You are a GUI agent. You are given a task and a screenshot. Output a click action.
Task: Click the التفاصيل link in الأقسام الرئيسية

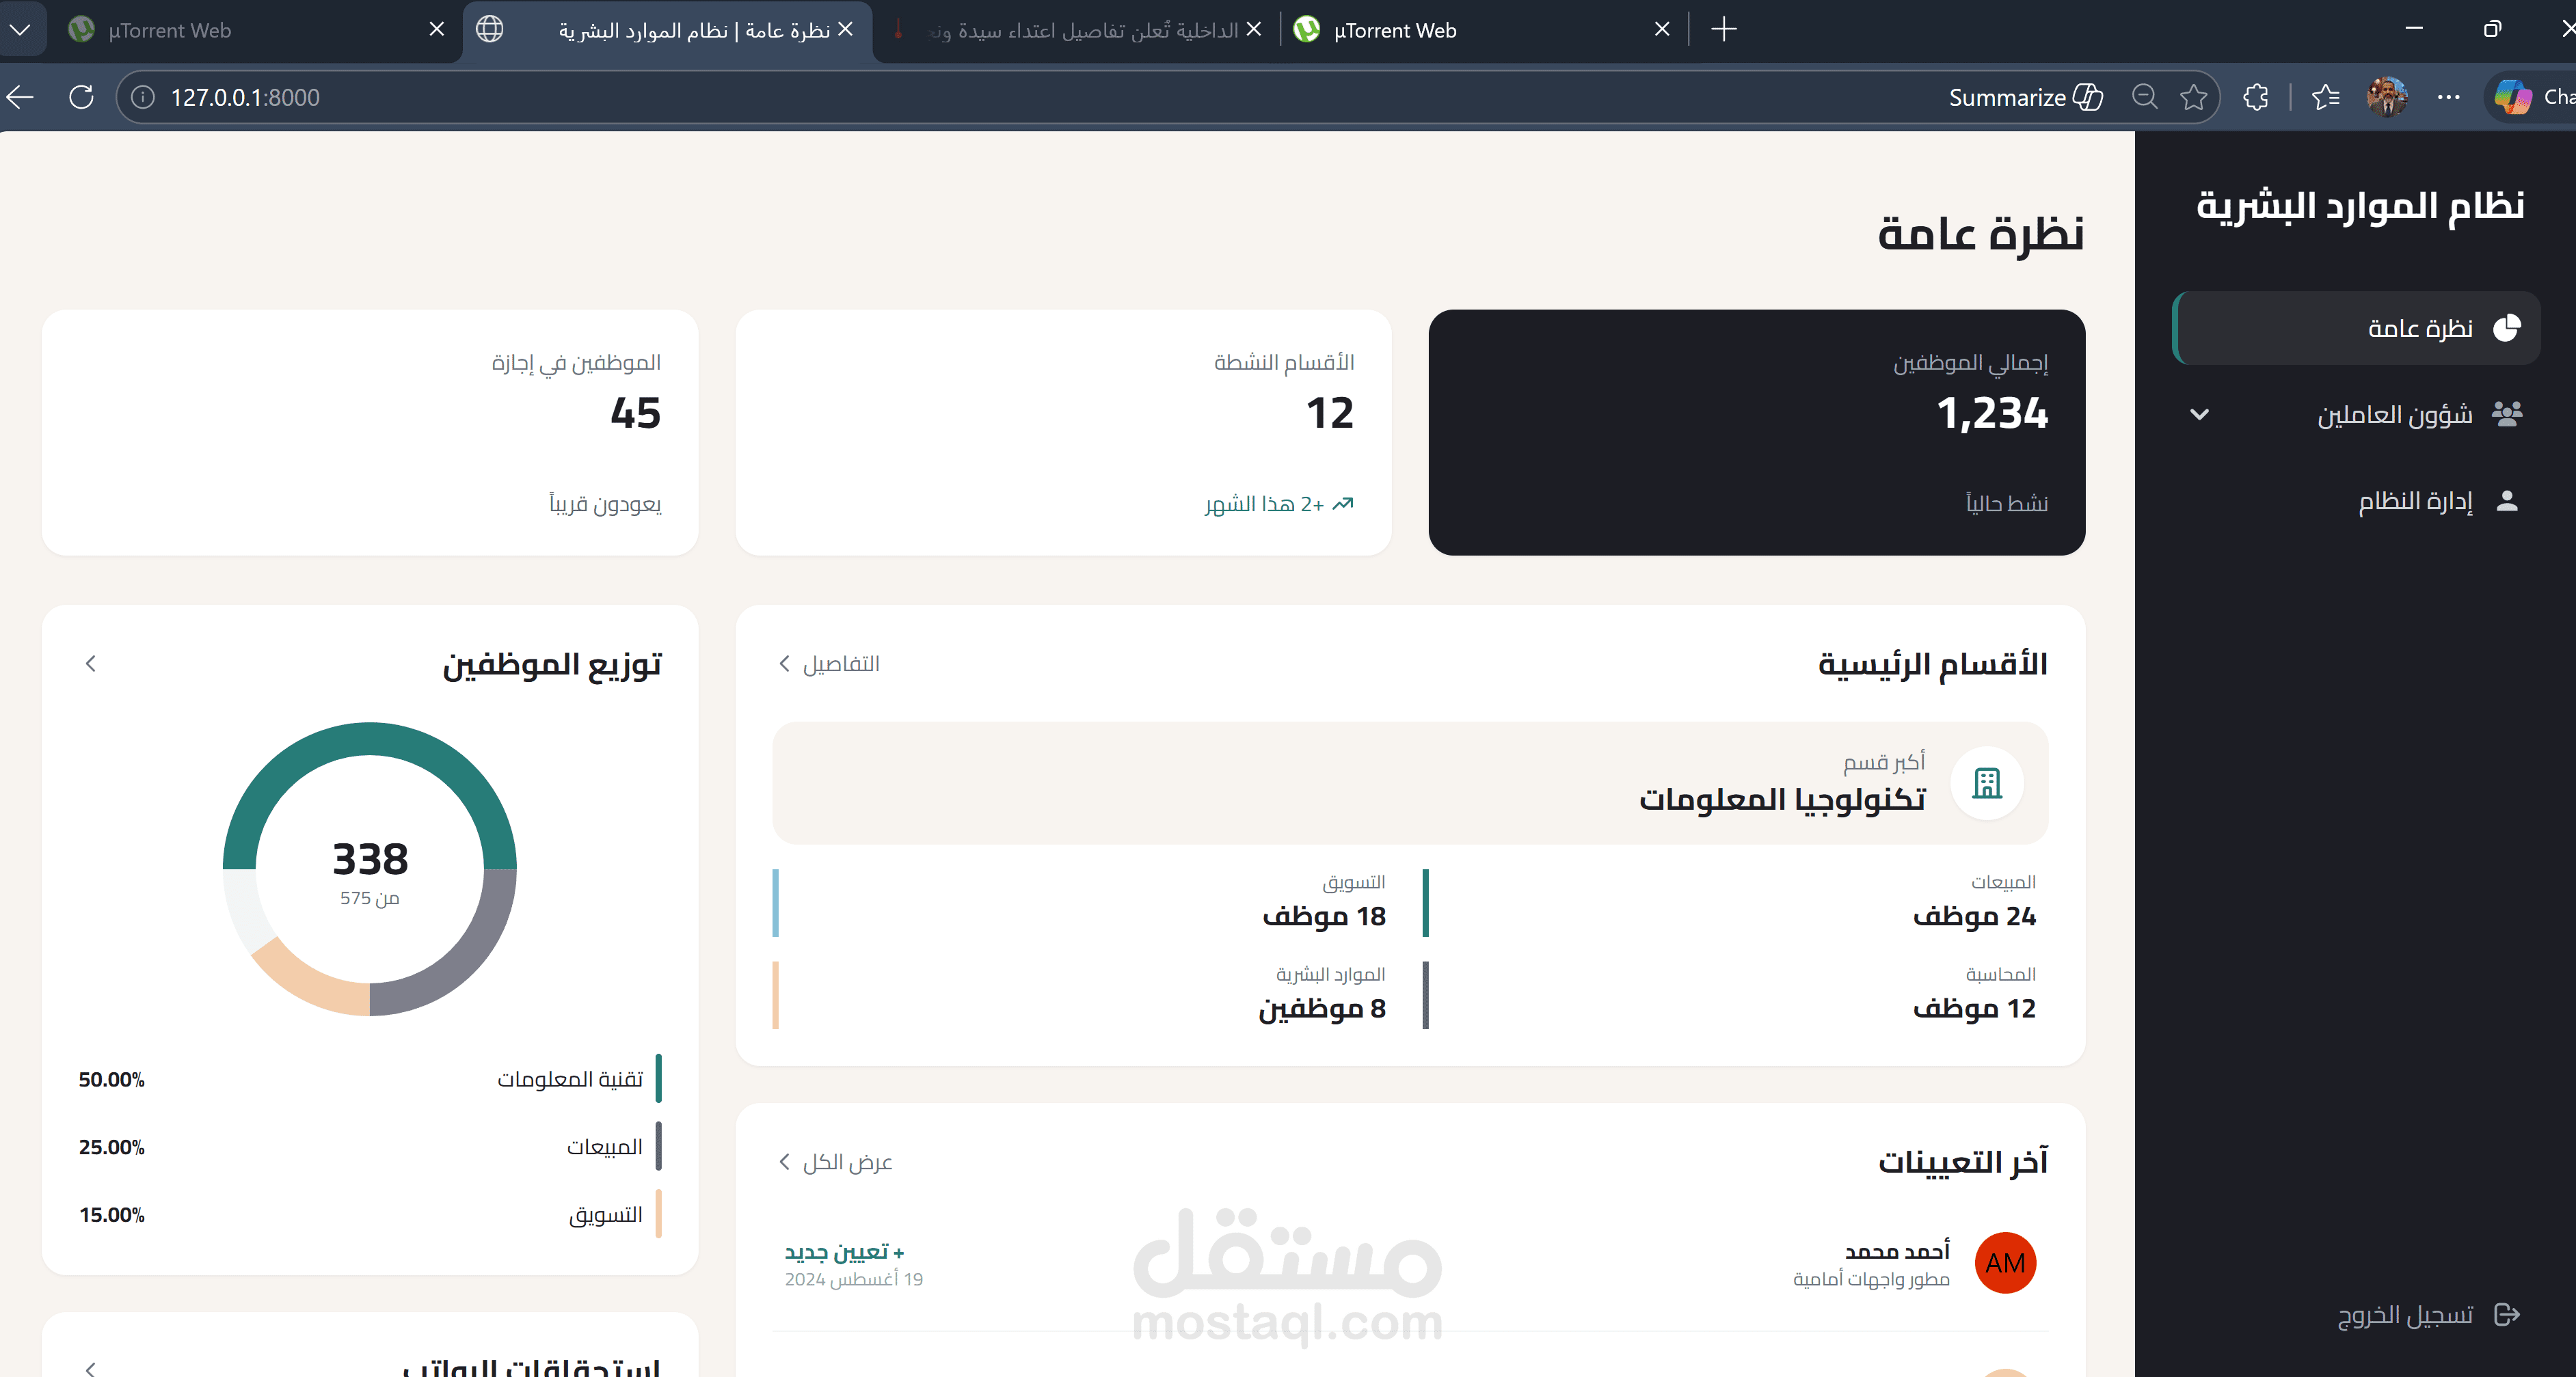pyautogui.click(x=841, y=664)
